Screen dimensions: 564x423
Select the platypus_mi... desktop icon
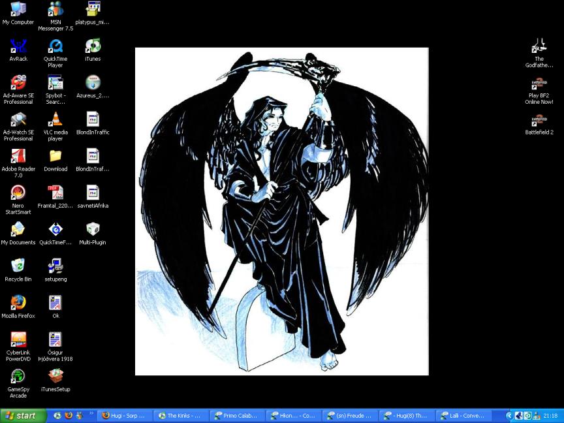[x=93, y=13]
